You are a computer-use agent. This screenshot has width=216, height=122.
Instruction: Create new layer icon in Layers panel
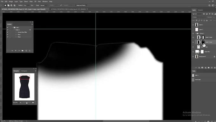coord(212,68)
